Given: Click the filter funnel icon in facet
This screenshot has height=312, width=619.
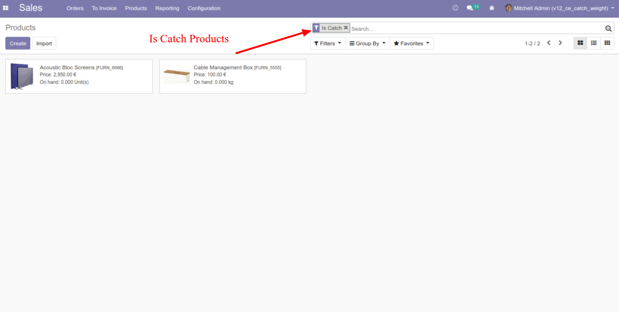Looking at the screenshot, I should [316, 28].
